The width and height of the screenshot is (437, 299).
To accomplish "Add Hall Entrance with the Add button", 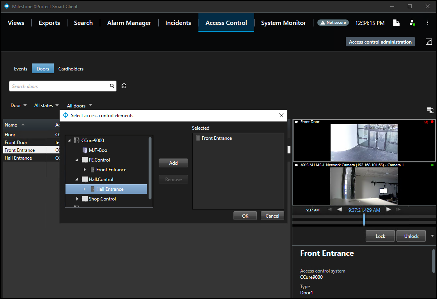I will point(173,163).
